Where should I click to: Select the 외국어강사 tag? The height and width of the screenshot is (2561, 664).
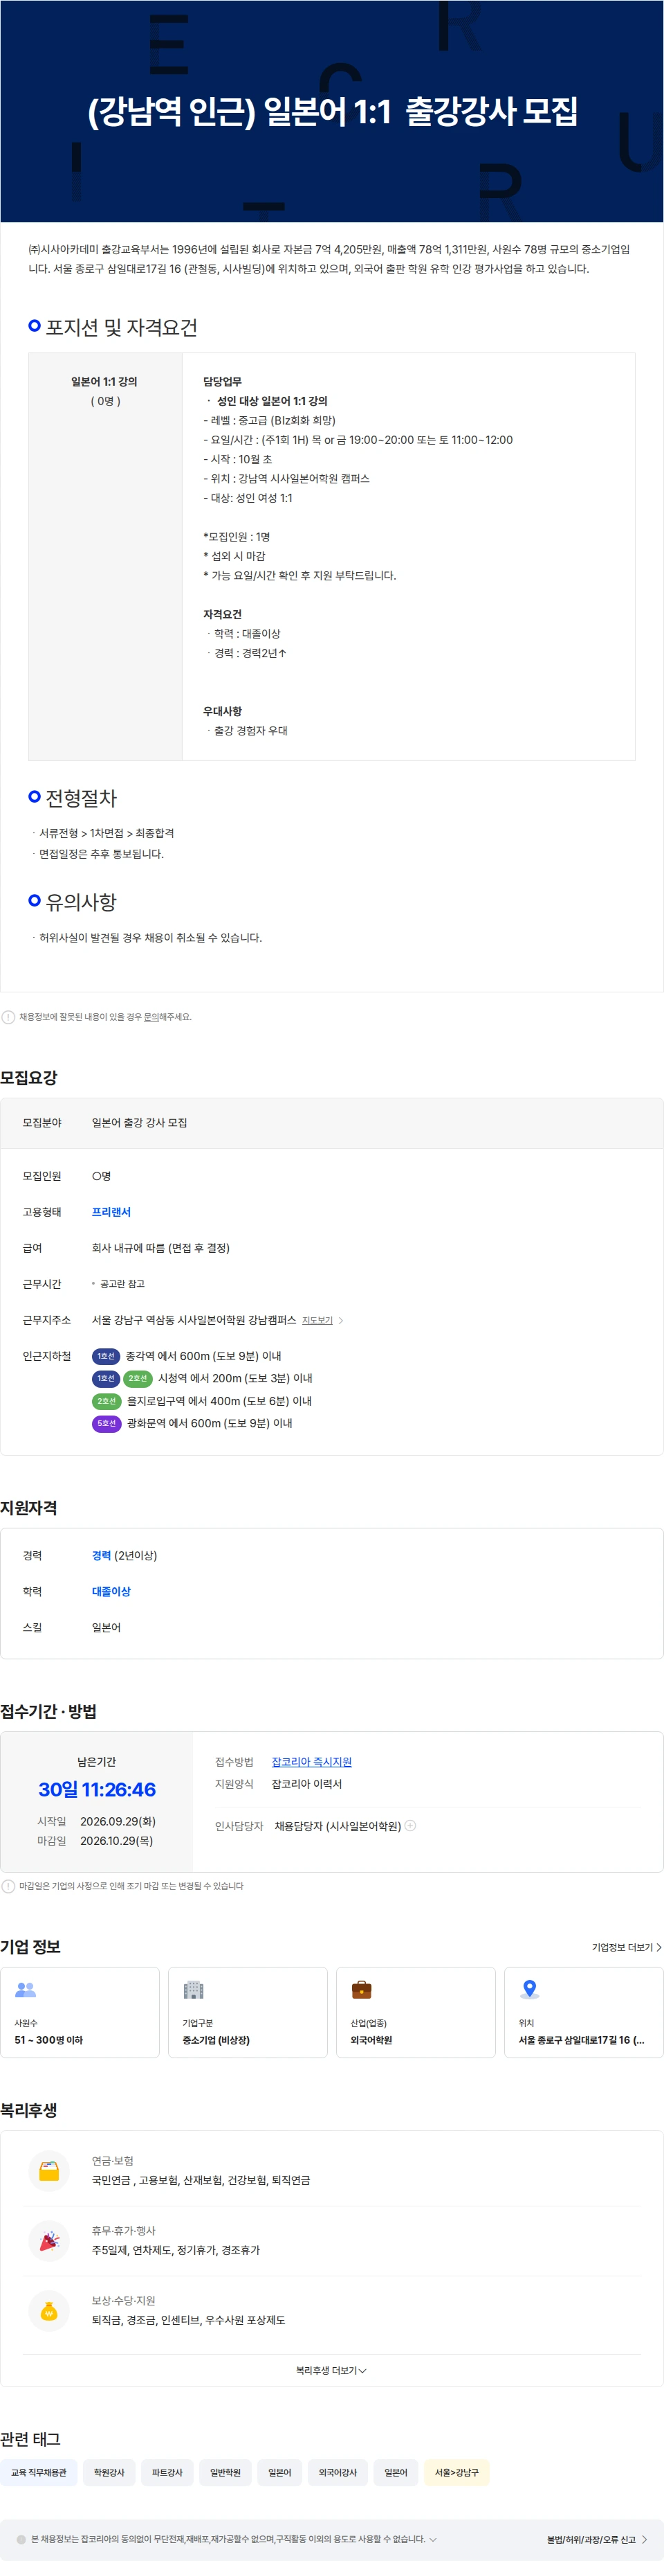[338, 2472]
